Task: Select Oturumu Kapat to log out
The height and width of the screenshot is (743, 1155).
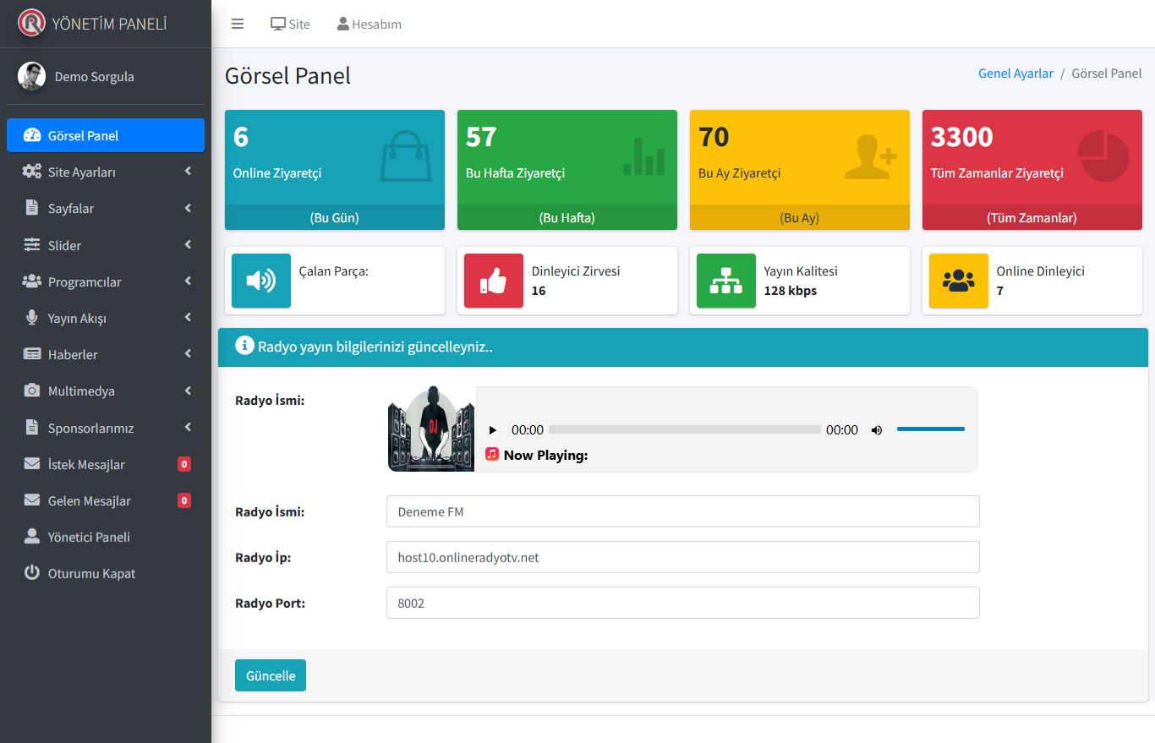Action: 91,573
